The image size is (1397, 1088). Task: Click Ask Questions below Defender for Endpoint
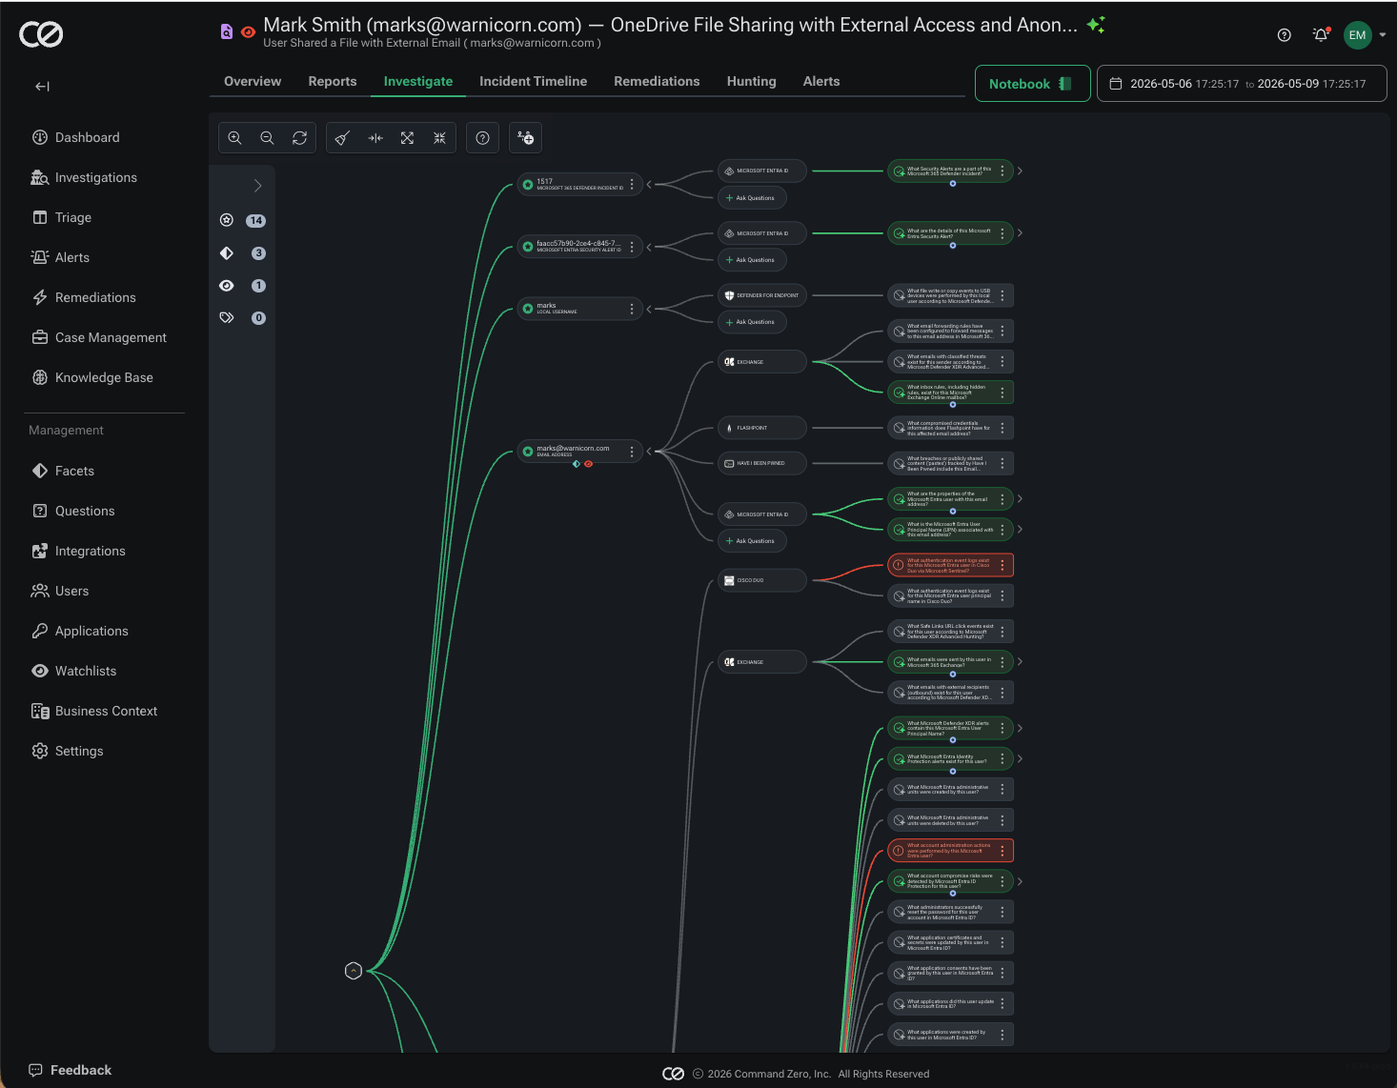coord(751,322)
